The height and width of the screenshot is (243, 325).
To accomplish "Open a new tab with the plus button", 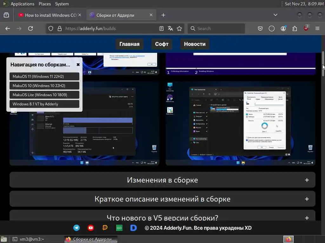I will click(x=163, y=15).
